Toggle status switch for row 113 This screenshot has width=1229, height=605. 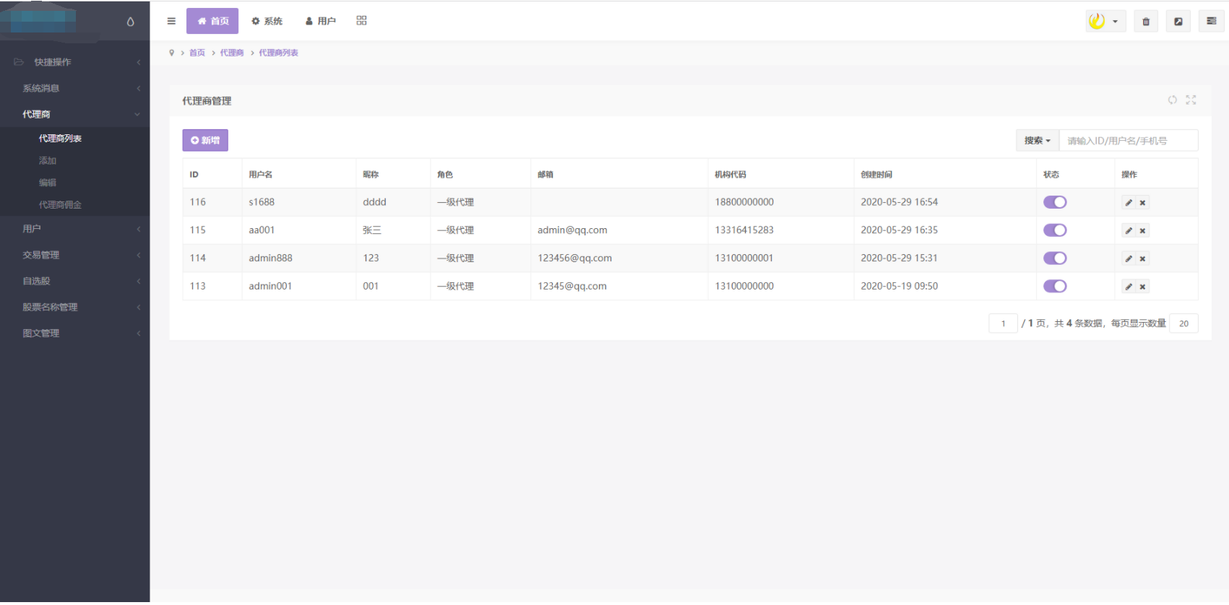pyautogui.click(x=1055, y=287)
